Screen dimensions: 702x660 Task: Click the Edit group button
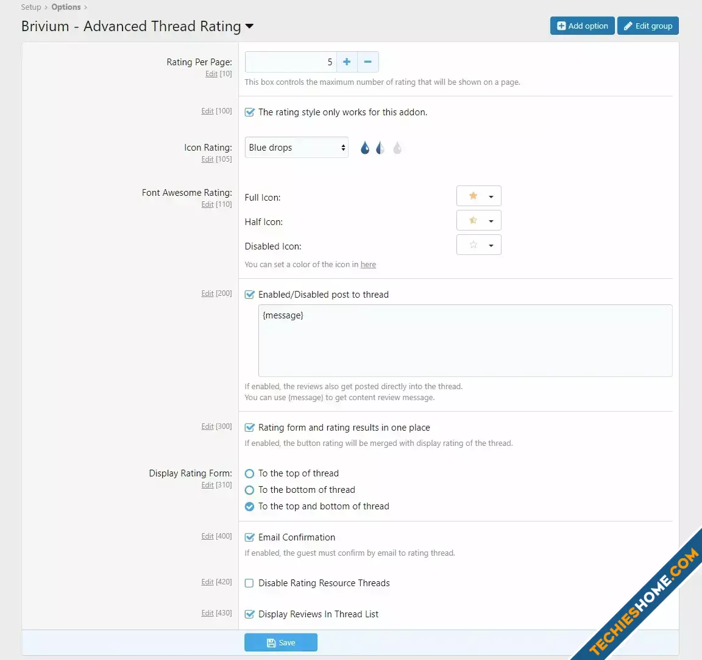coord(648,26)
